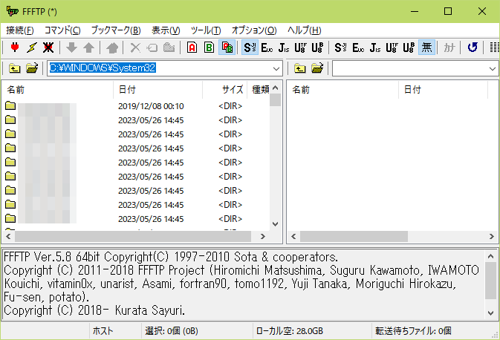Screen dimensions: 500x340
Task: Click folder icon of the 2019/12/08 row
Action: point(10,106)
